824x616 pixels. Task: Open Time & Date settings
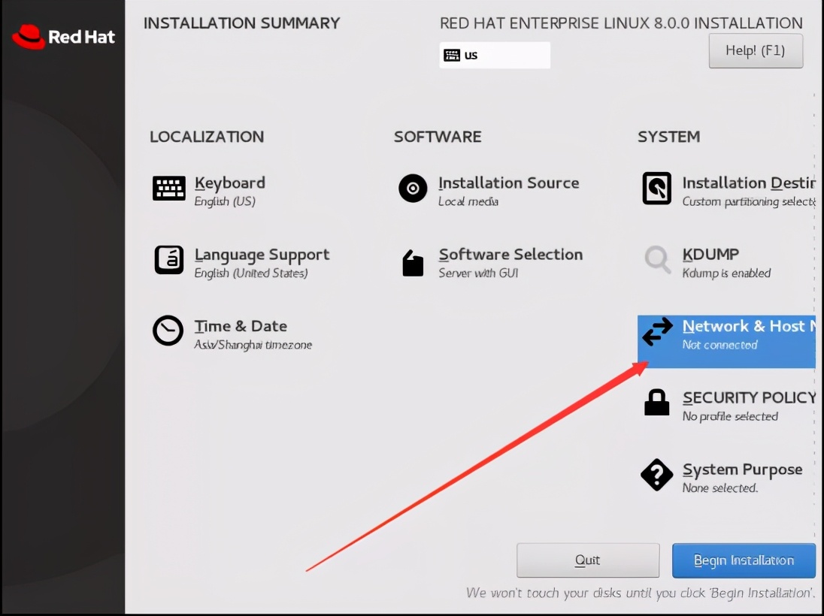click(241, 326)
